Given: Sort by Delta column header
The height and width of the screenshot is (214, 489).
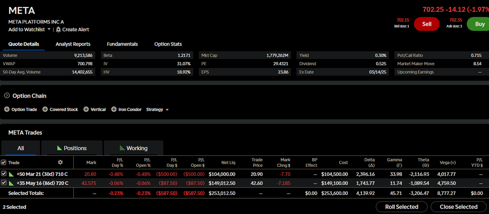Looking at the screenshot, I should [369, 162].
